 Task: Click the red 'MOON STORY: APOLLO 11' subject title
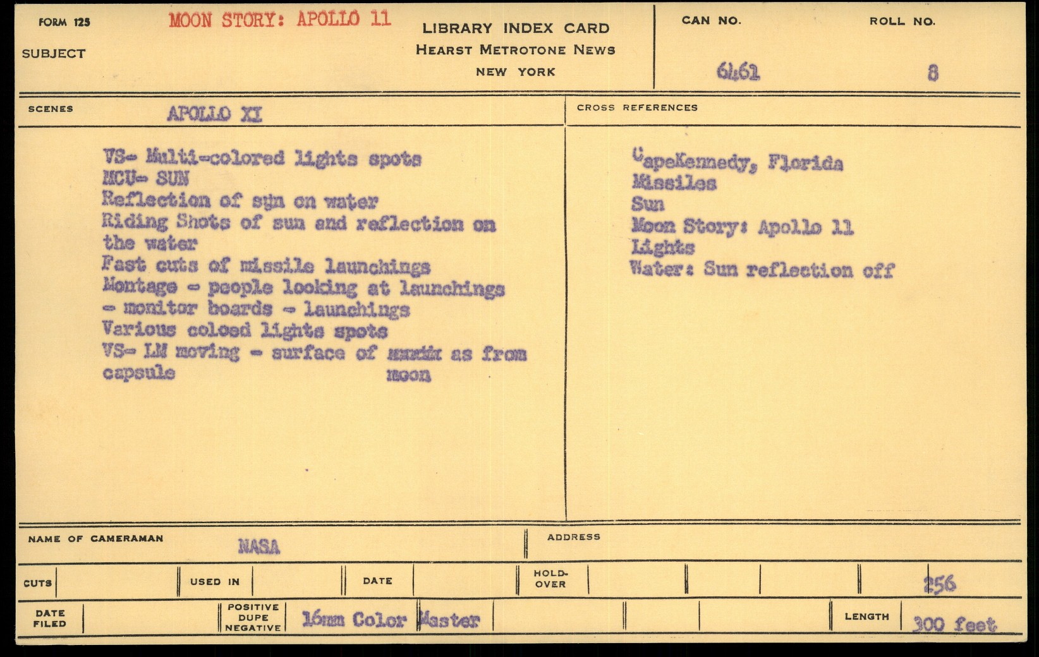coord(279,20)
